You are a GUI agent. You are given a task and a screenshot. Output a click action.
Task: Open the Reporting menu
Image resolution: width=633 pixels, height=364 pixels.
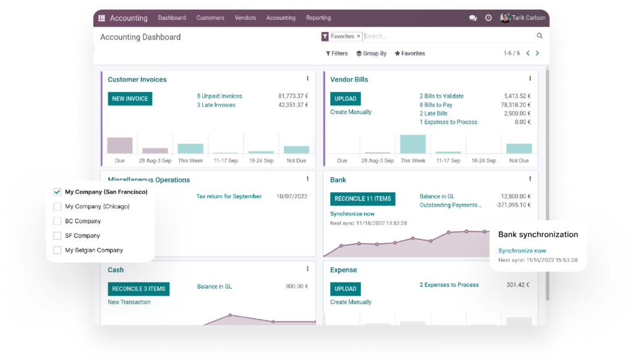click(318, 18)
